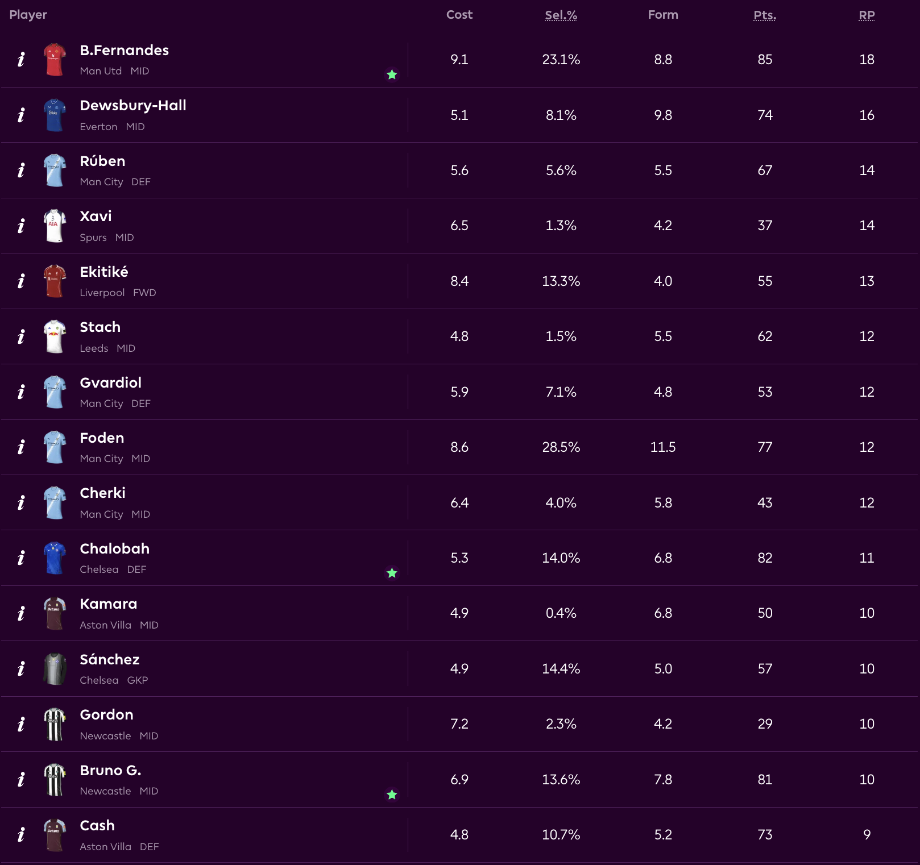Click Gordon's Newcastle shirt icon
920x865 pixels.
click(55, 724)
